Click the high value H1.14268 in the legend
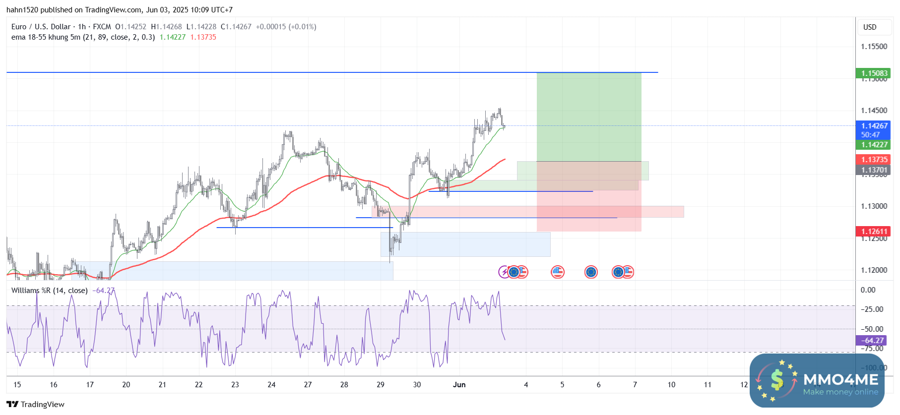 167,27
